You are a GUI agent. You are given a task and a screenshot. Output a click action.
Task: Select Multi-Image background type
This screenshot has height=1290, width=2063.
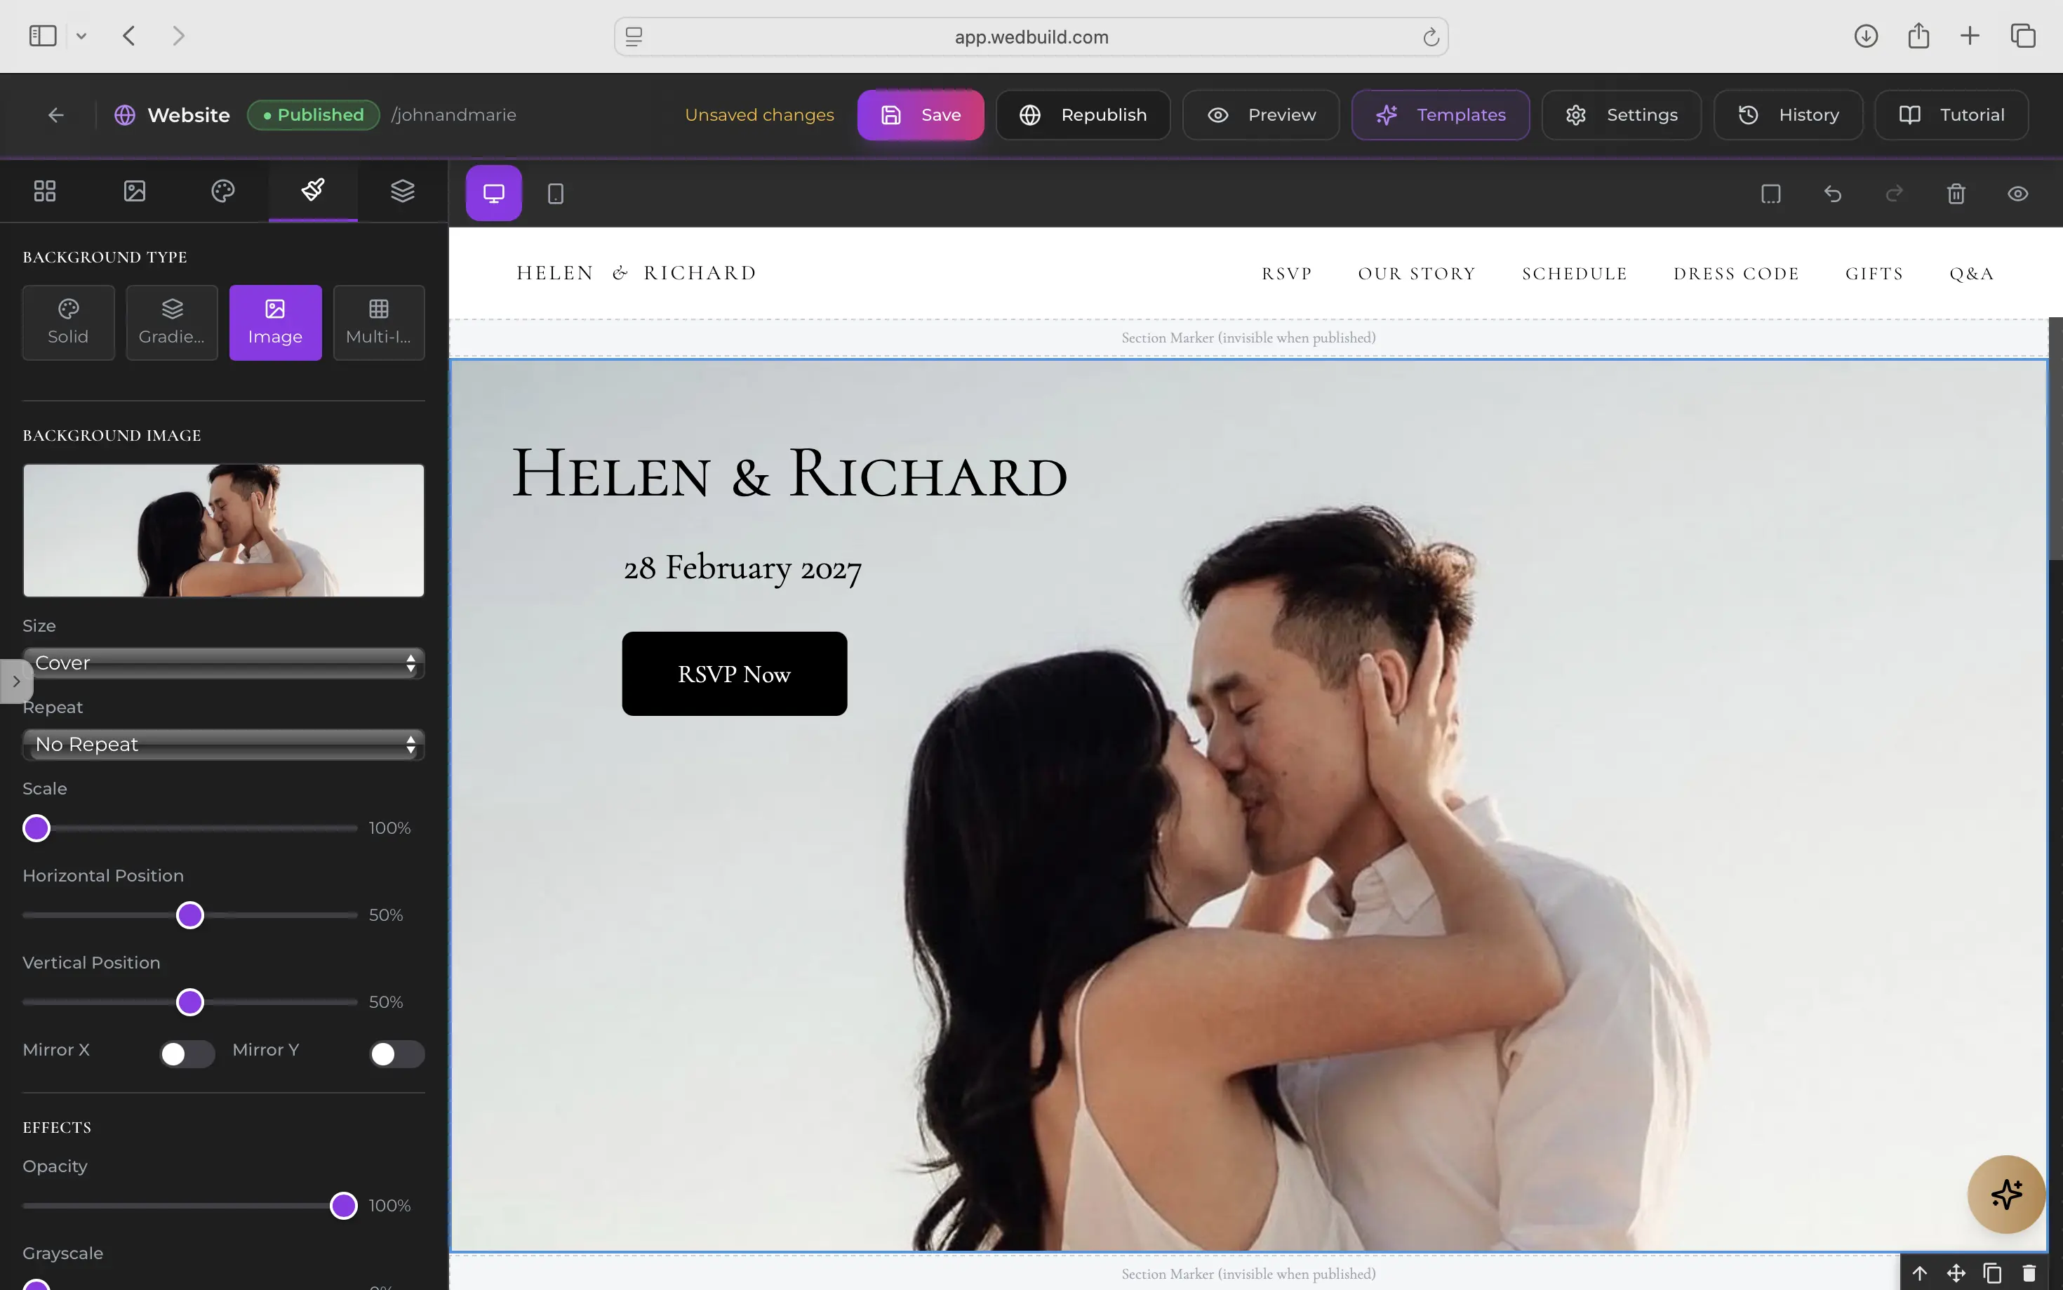click(x=379, y=323)
